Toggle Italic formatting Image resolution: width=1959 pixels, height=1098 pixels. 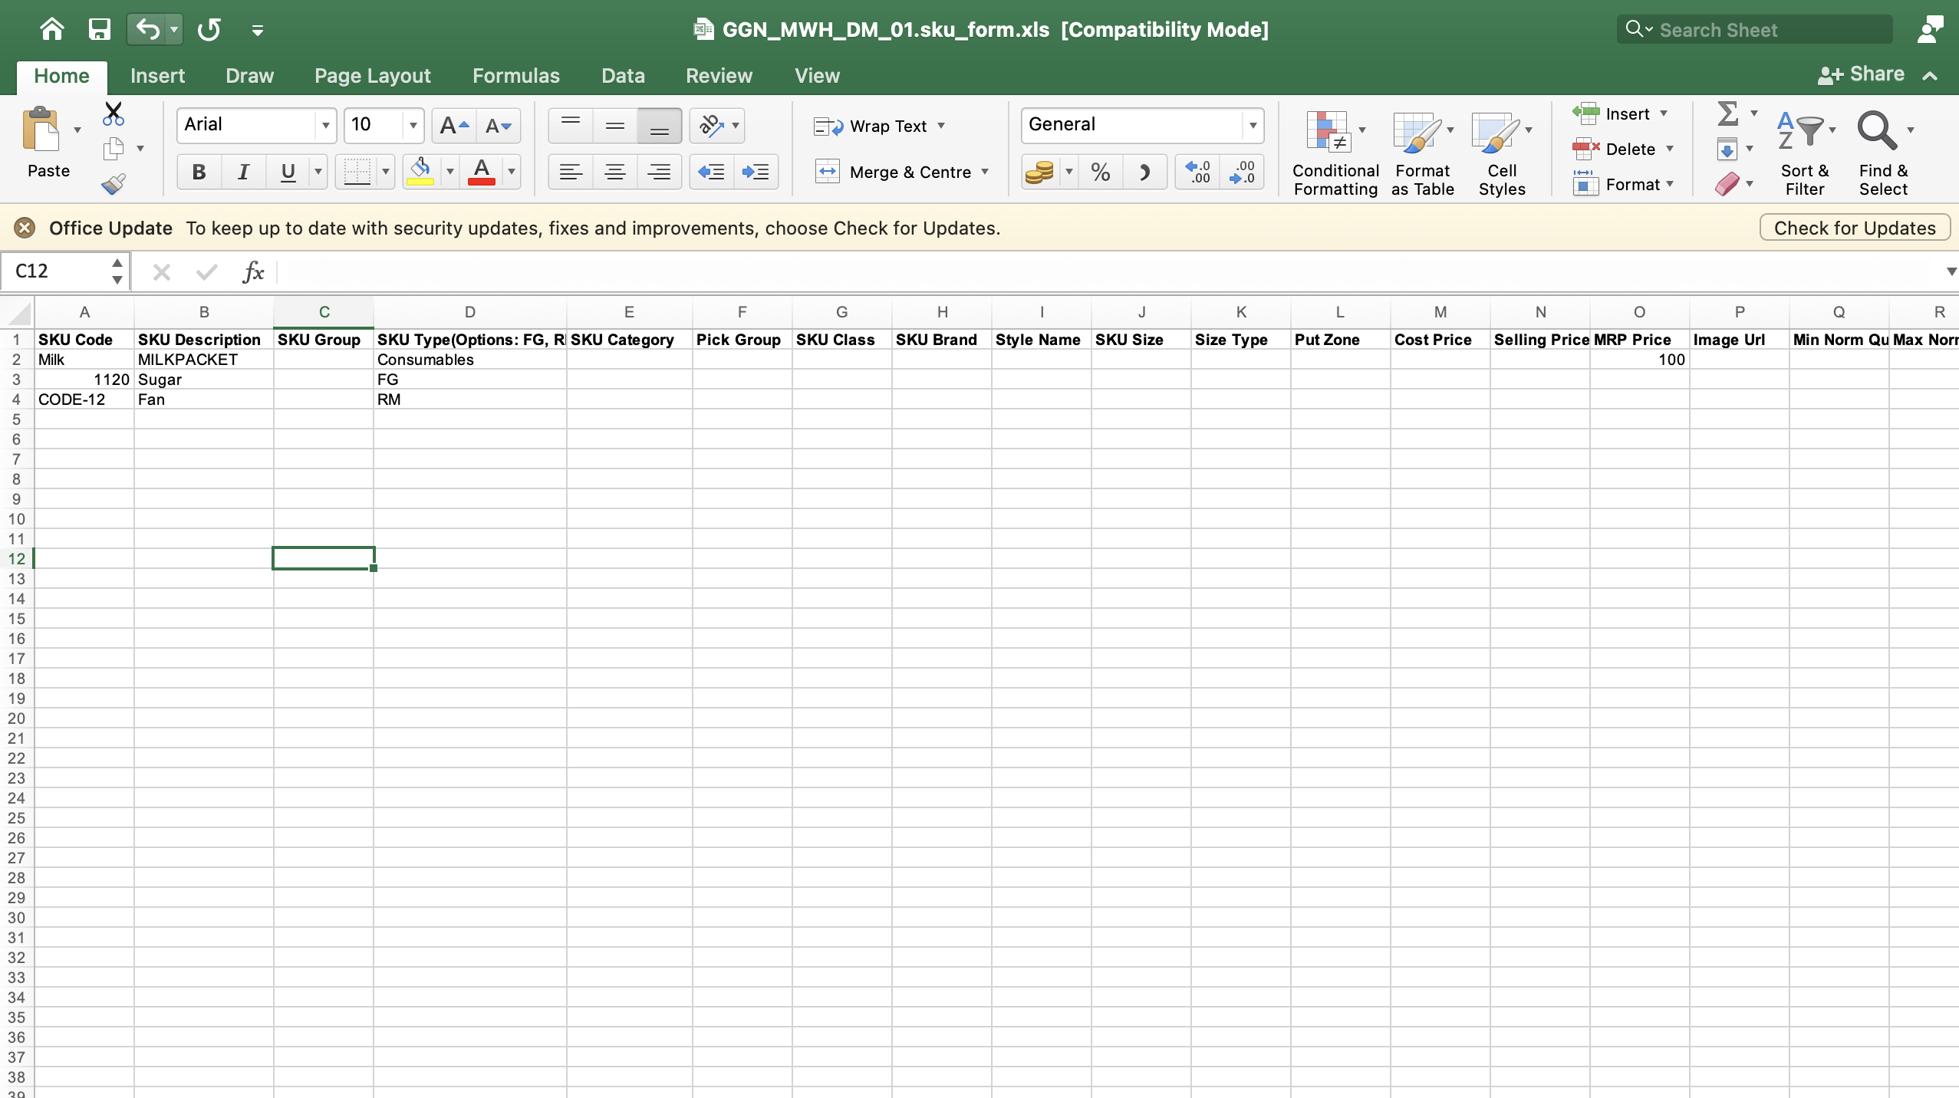pyautogui.click(x=243, y=172)
